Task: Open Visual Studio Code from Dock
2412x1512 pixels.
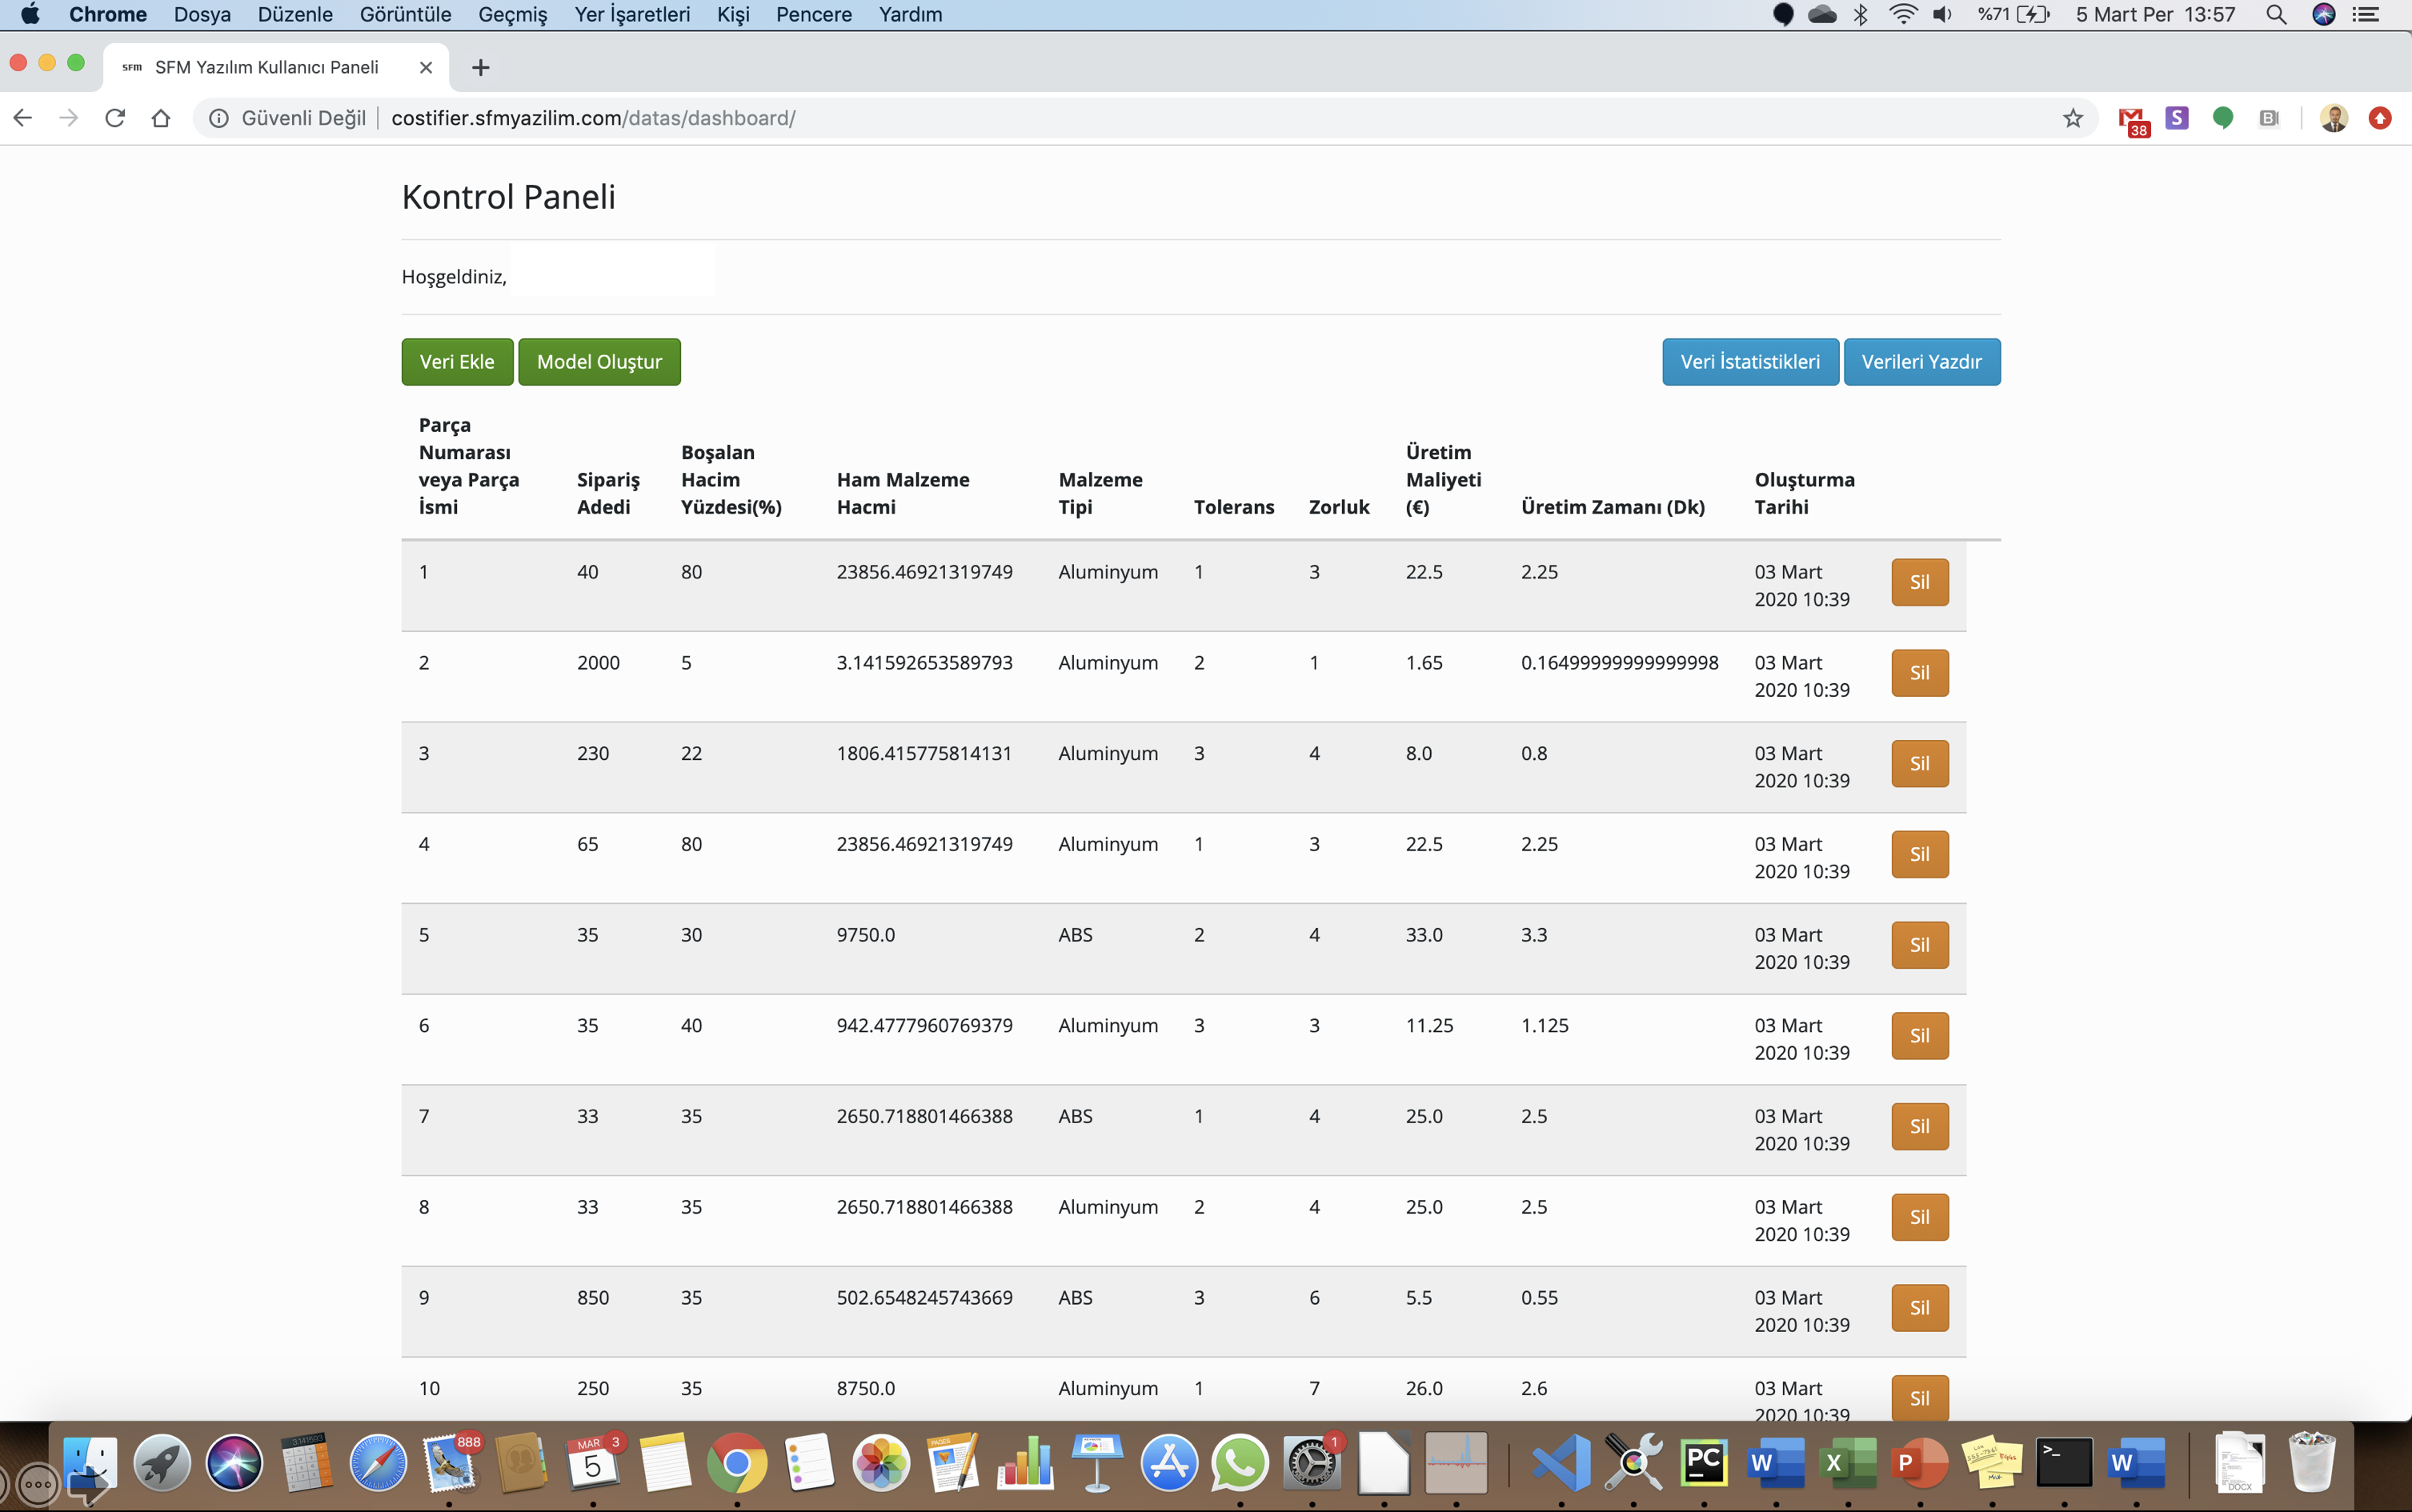Action: tap(1561, 1464)
